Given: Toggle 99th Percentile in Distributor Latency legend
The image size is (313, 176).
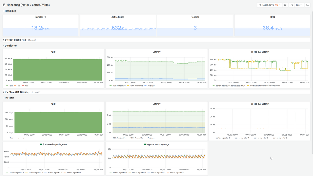Looking at the screenshot, I should pos(119,85).
